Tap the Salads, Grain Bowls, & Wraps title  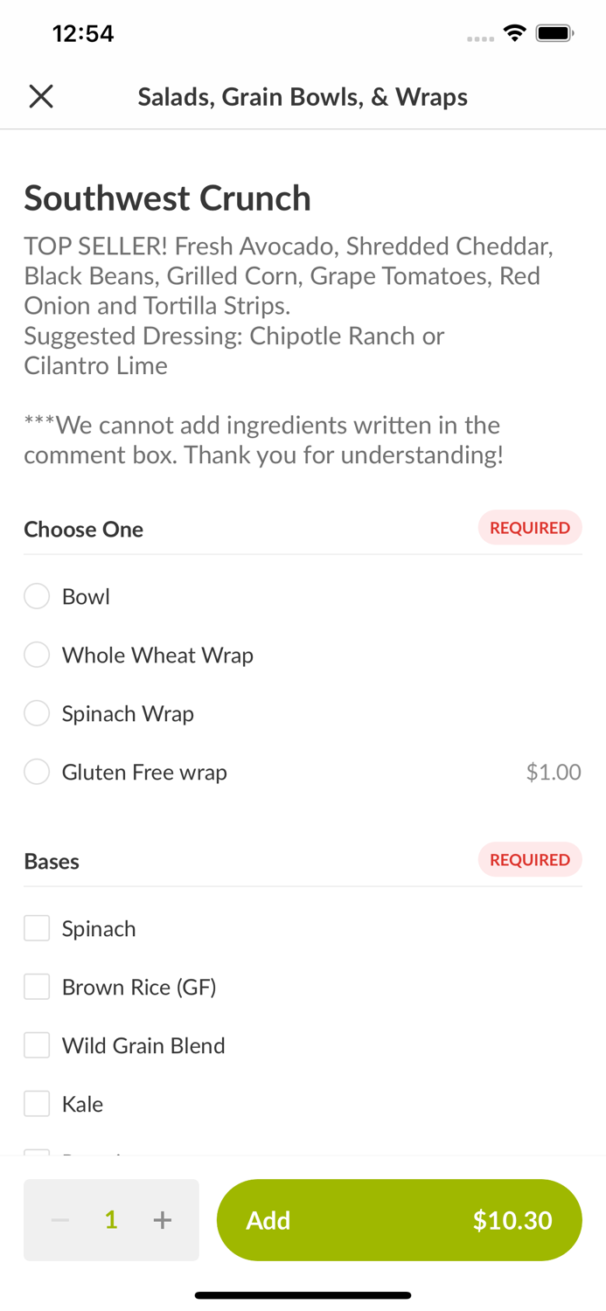(x=303, y=96)
